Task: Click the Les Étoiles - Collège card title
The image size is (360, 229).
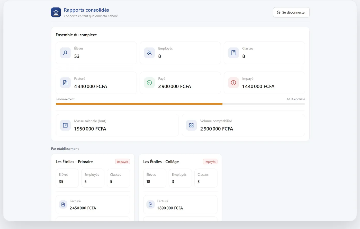Action: tap(161, 162)
